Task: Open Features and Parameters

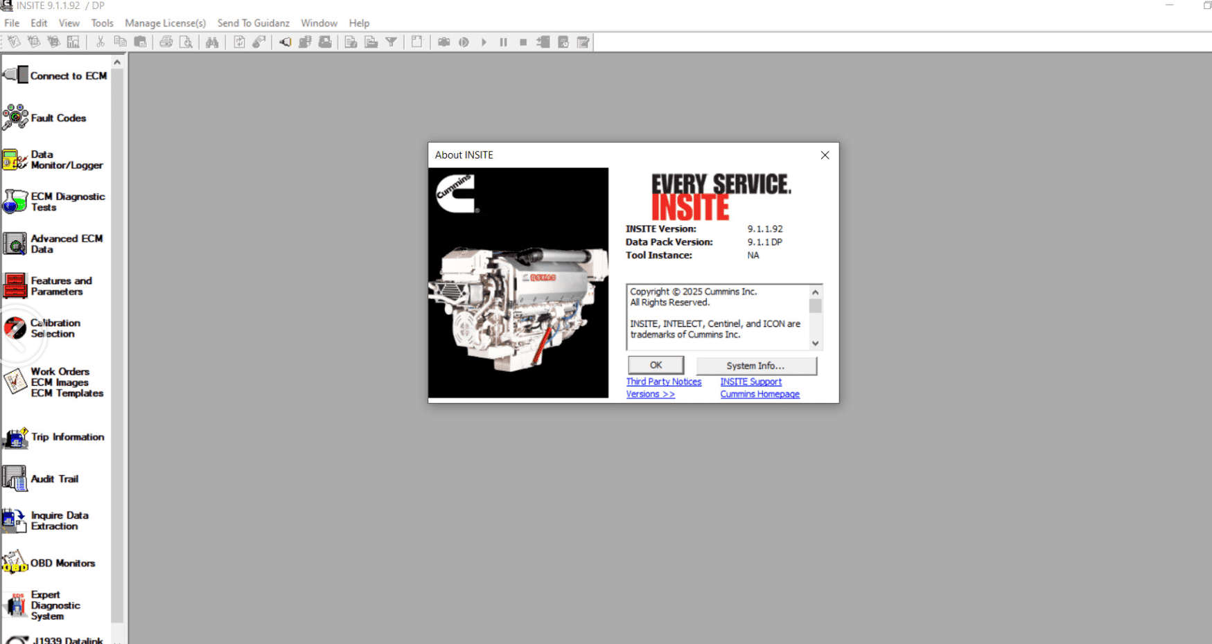Action: pyautogui.click(x=15, y=286)
